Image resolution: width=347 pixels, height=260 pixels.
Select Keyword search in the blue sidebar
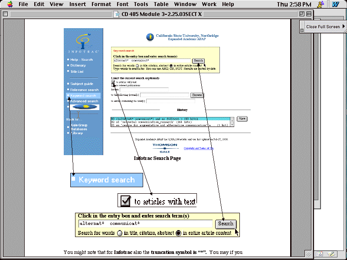tap(83, 95)
